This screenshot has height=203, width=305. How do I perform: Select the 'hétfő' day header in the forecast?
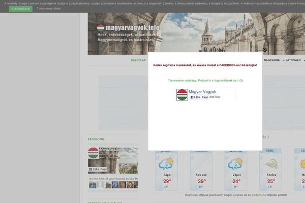(x=269, y=151)
